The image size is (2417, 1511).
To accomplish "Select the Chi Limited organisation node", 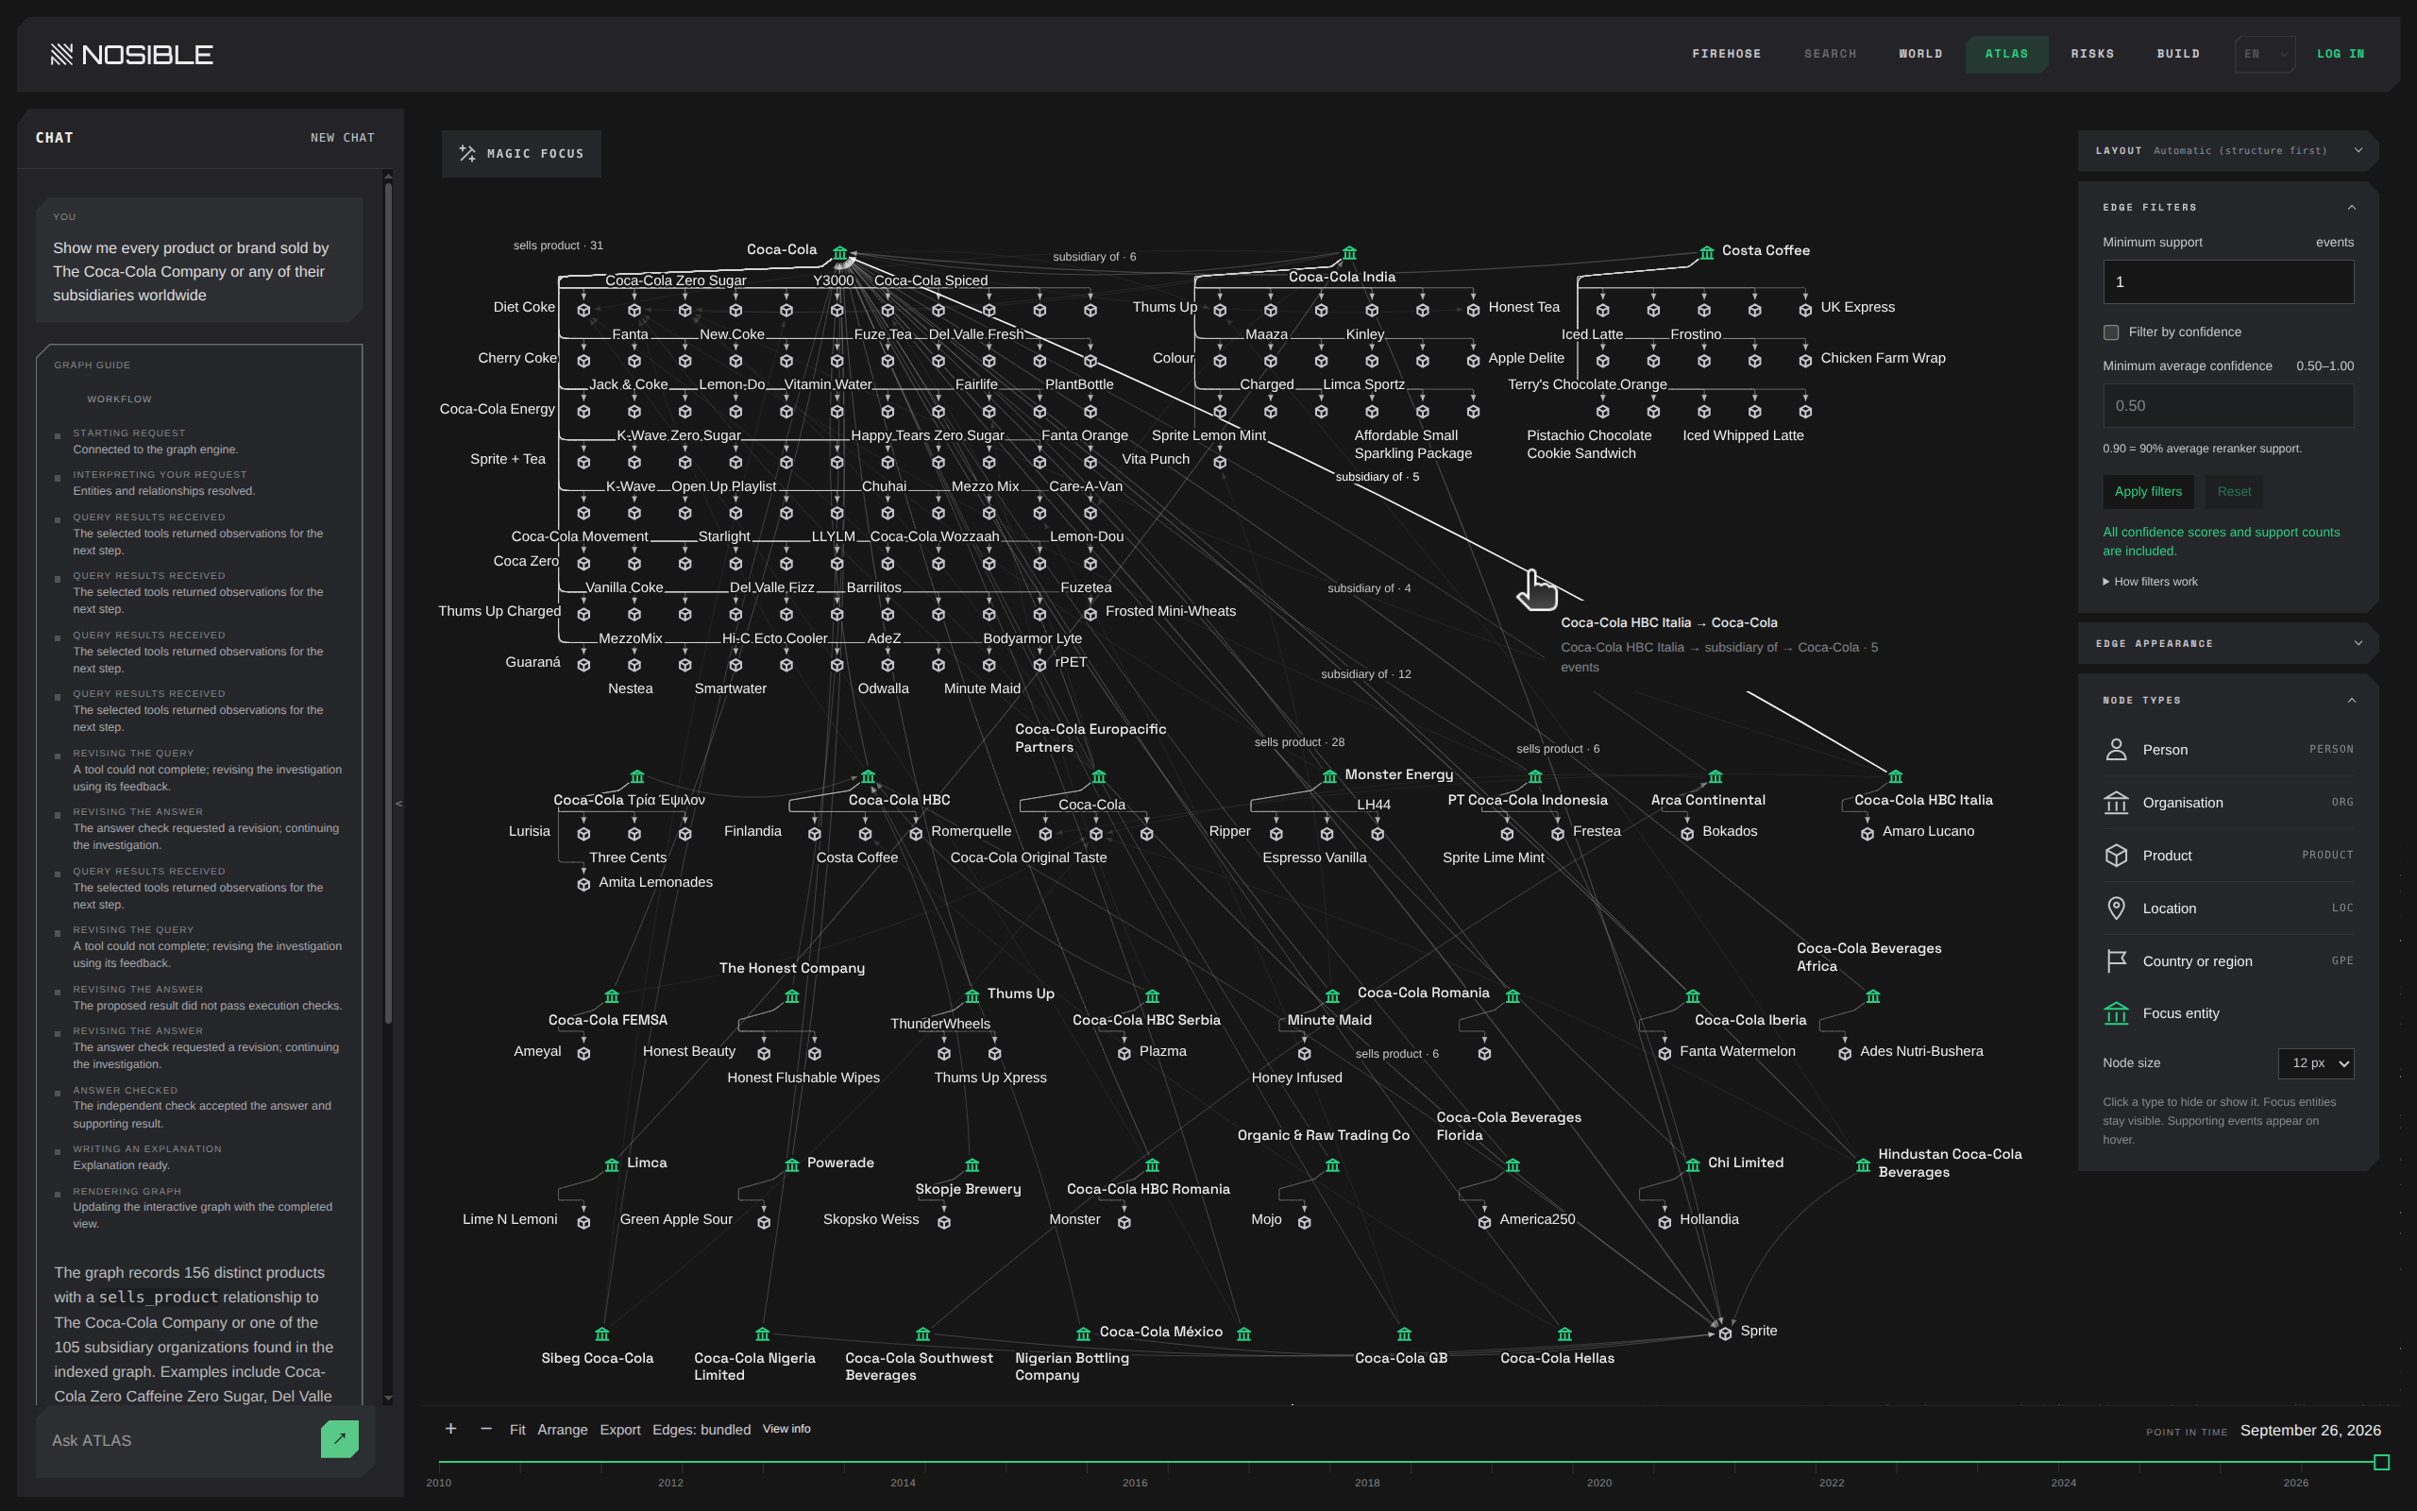I will [x=1693, y=1165].
